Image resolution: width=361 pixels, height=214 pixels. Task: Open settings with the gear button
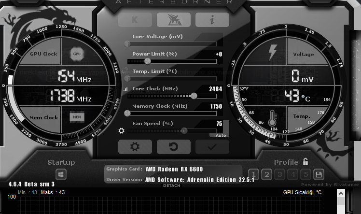click(135, 147)
